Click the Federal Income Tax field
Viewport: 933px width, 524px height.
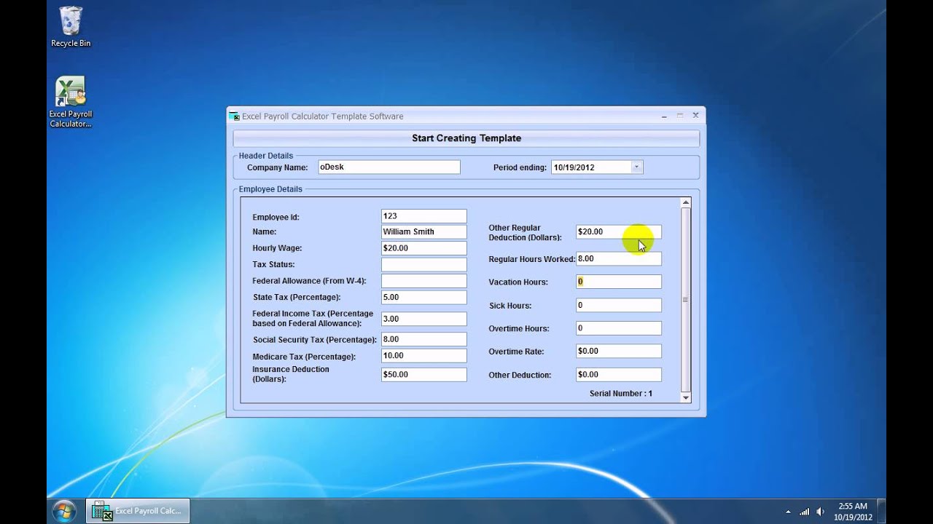pos(423,319)
